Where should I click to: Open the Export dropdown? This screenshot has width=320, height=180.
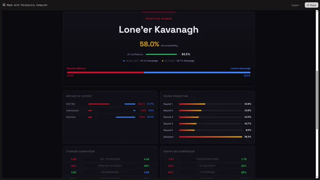296,5
